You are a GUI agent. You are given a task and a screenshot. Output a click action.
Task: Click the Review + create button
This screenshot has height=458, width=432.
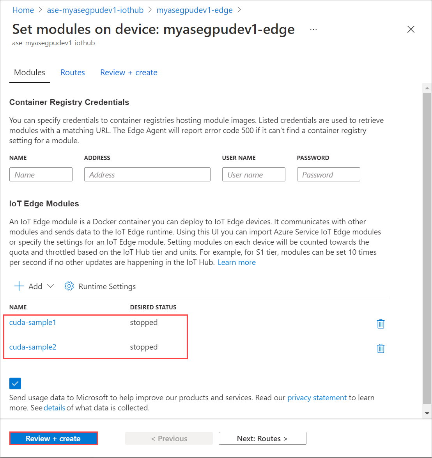53,438
